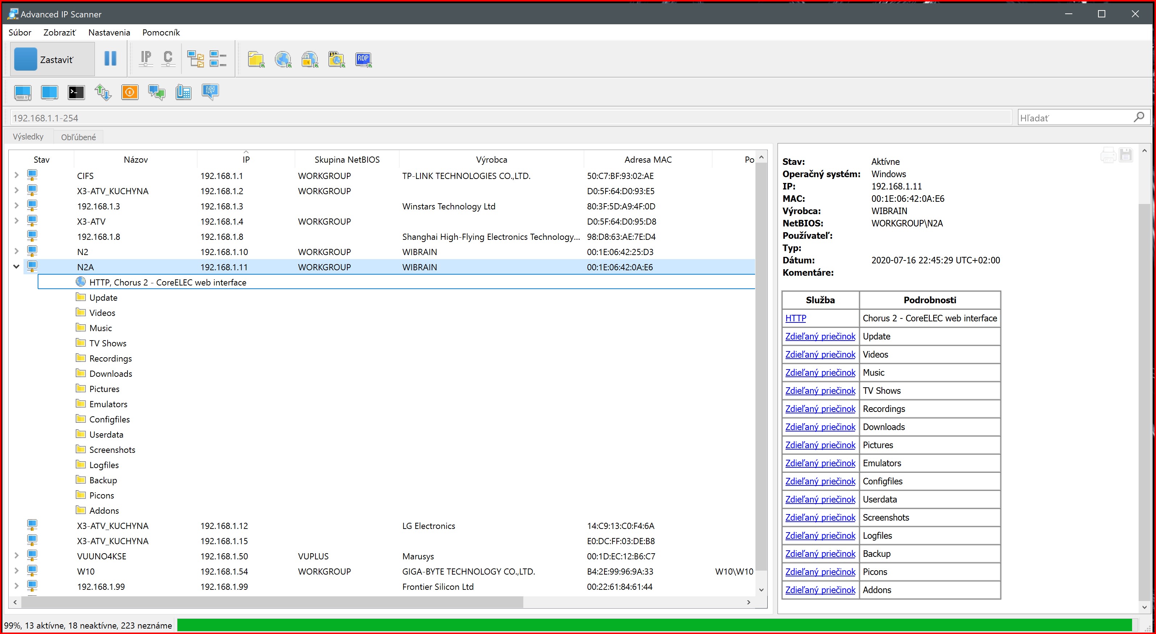Click the expand all tree icon
The image size is (1156, 634).
click(x=195, y=59)
